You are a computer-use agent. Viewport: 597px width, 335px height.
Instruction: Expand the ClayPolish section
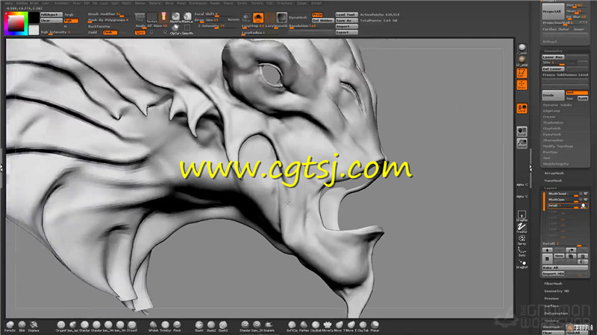(x=551, y=128)
